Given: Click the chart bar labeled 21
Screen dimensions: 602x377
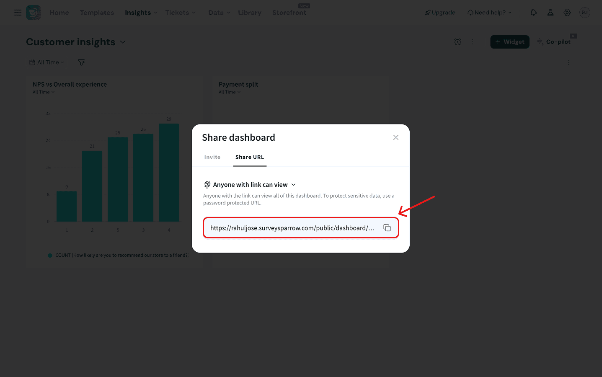Looking at the screenshot, I should [x=92, y=186].
